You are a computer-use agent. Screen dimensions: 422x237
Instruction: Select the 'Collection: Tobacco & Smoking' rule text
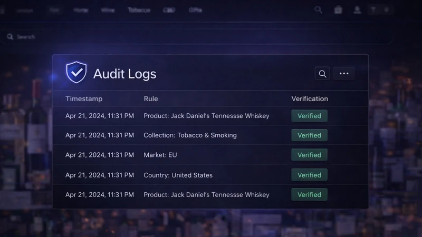190,135
